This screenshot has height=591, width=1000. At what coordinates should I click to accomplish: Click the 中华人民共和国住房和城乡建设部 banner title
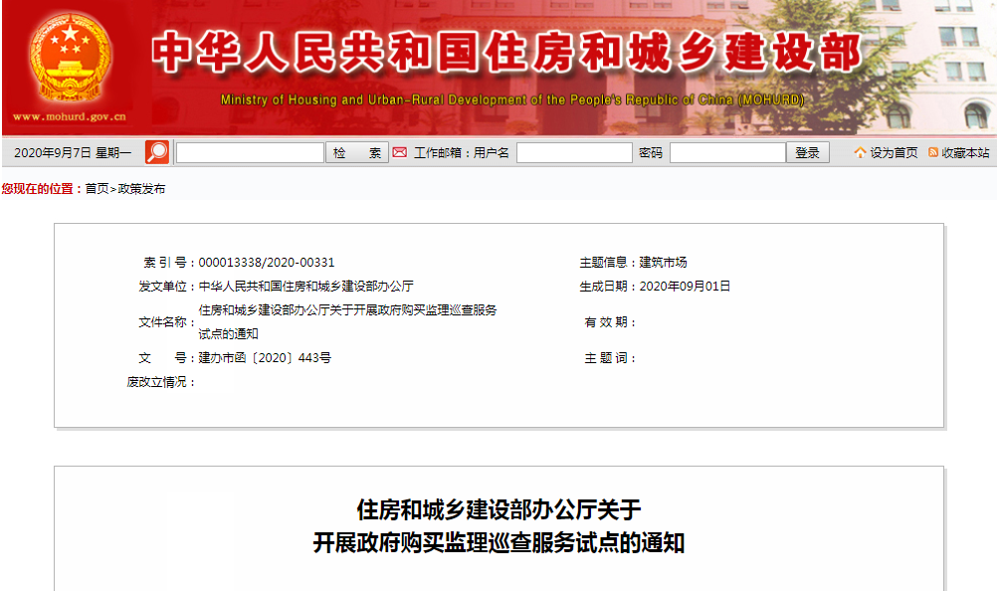point(507,52)
